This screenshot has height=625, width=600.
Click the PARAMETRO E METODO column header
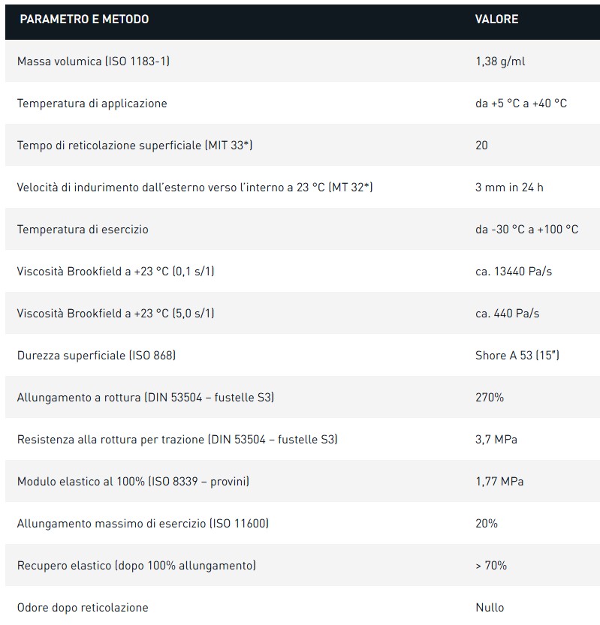[x=84, y=20]
